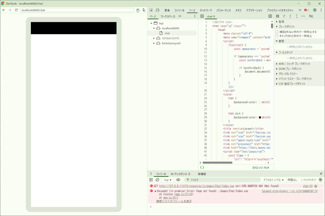
Task: Click the step out of function icon
Action: click(x=297, y=16)
